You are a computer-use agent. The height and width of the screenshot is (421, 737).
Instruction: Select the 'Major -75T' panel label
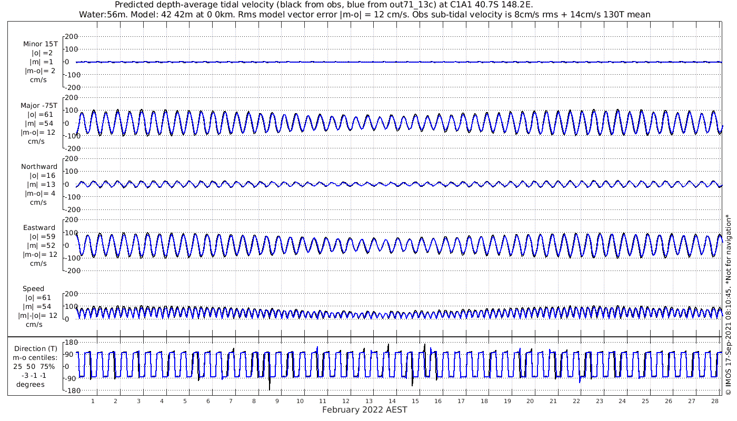[x=39, y=105]
